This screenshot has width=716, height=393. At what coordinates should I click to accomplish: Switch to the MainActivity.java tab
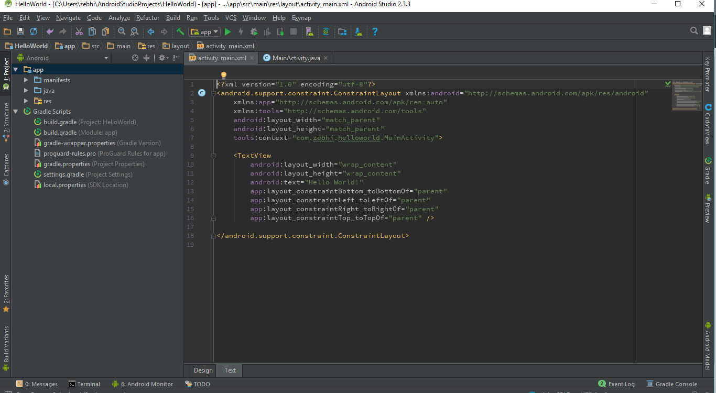[x=296, y=58]
